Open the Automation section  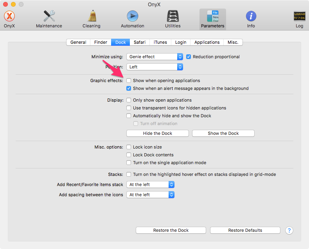pyautogui.click(x=133, y=19)
